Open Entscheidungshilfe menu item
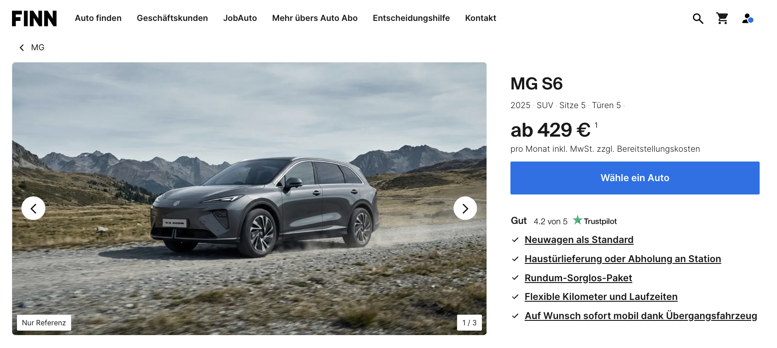 (411, 18)
